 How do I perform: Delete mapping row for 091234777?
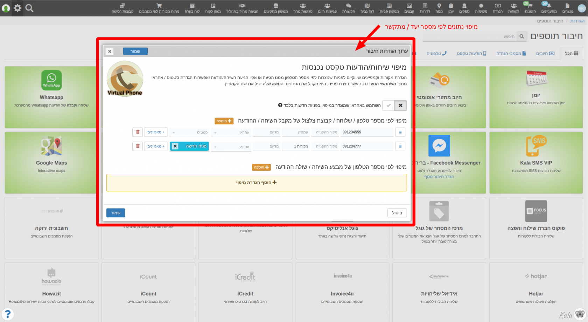click(x=138, y=146)
